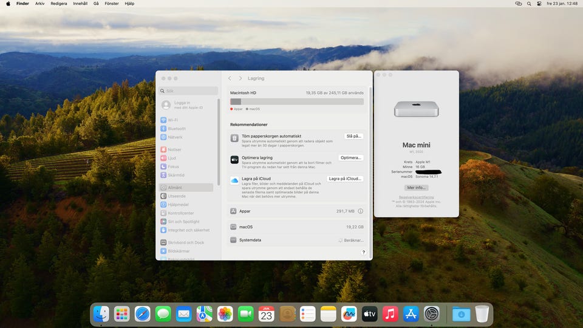Screen dimensions: 583x328
Task: Open the Photos app in the Dock
Action: tap(225, 313)
